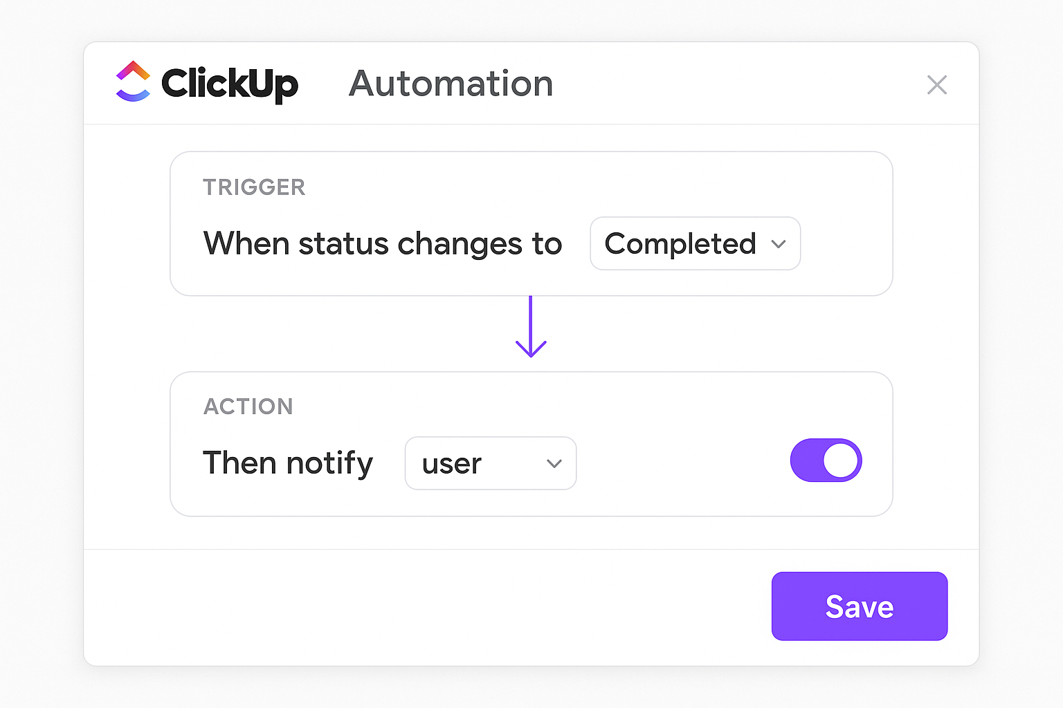1063x708 pixels.
Task: Click the Automation title
Action: (451, 84)
